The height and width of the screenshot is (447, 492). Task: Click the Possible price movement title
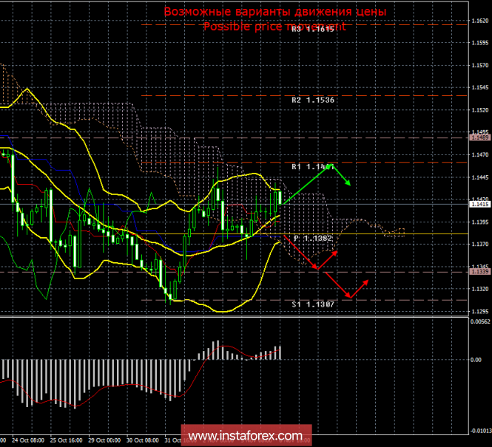(x=275, y=27)
